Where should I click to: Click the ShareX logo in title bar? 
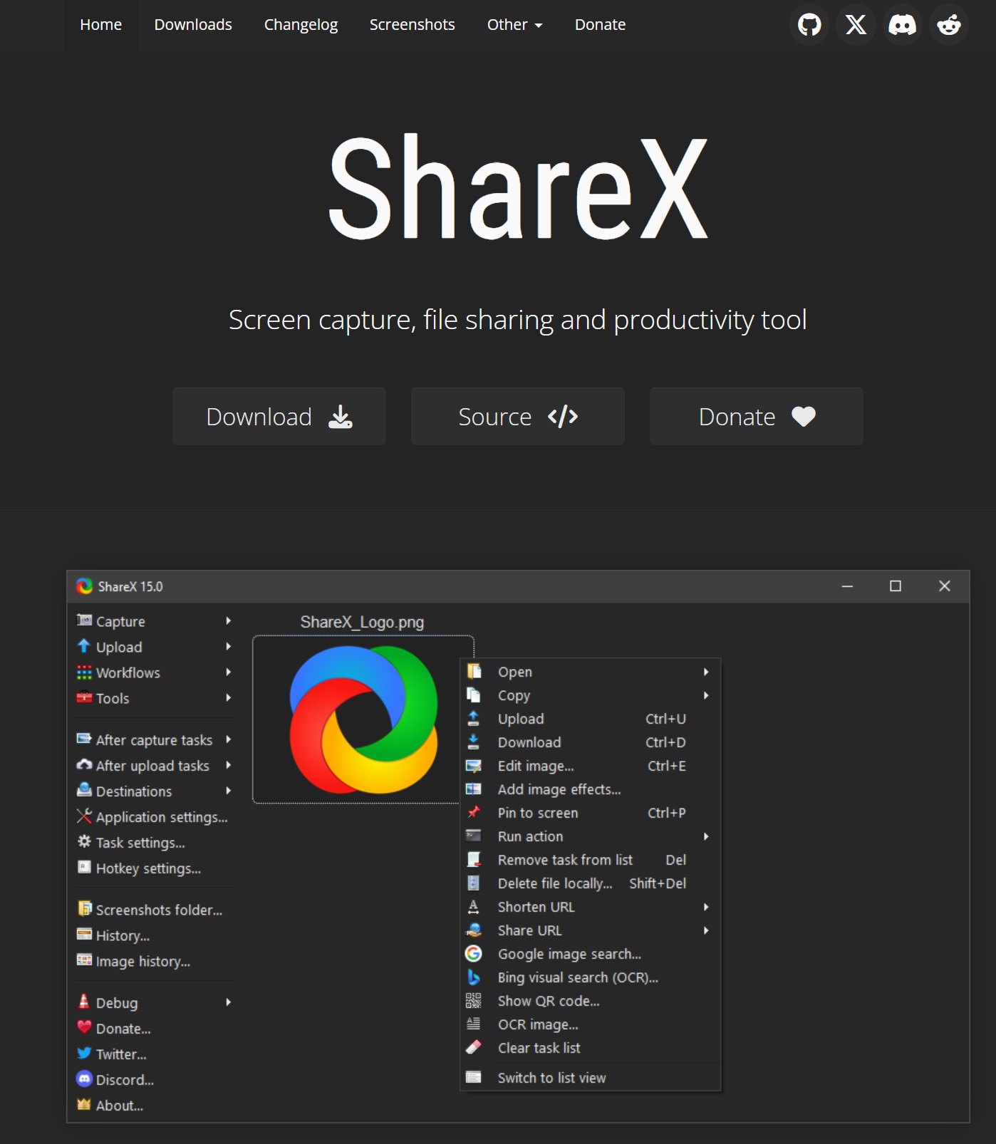coord(85,586)
